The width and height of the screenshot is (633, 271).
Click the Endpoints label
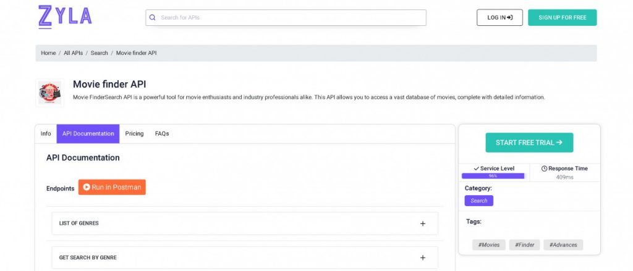point(60,188)
